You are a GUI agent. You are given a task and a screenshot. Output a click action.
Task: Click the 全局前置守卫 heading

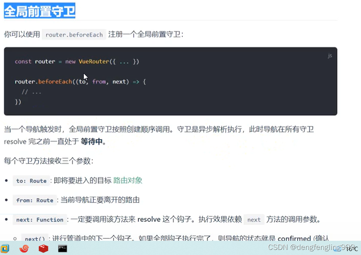(40, 11)
